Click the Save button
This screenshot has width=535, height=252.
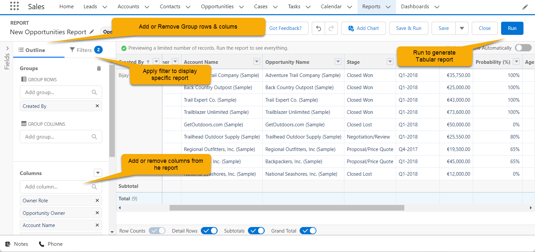tap(443, 28)
